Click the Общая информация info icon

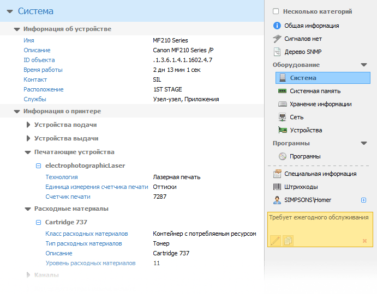pos(277,26)
